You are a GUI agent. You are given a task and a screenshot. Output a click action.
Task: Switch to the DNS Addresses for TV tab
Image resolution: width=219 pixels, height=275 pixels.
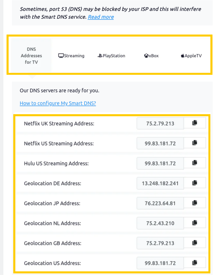click(31, 56)
